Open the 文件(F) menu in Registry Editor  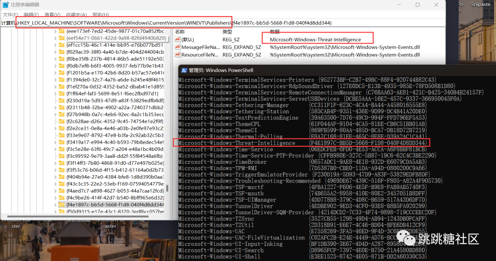11,15
